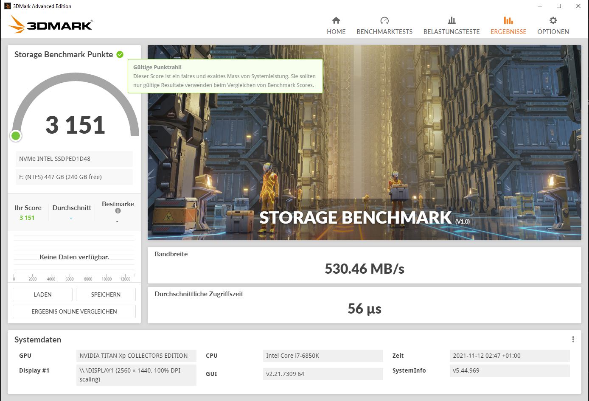
Task: Click the Belastungsteste bar chart icon
Action: [x=452, y=20]
